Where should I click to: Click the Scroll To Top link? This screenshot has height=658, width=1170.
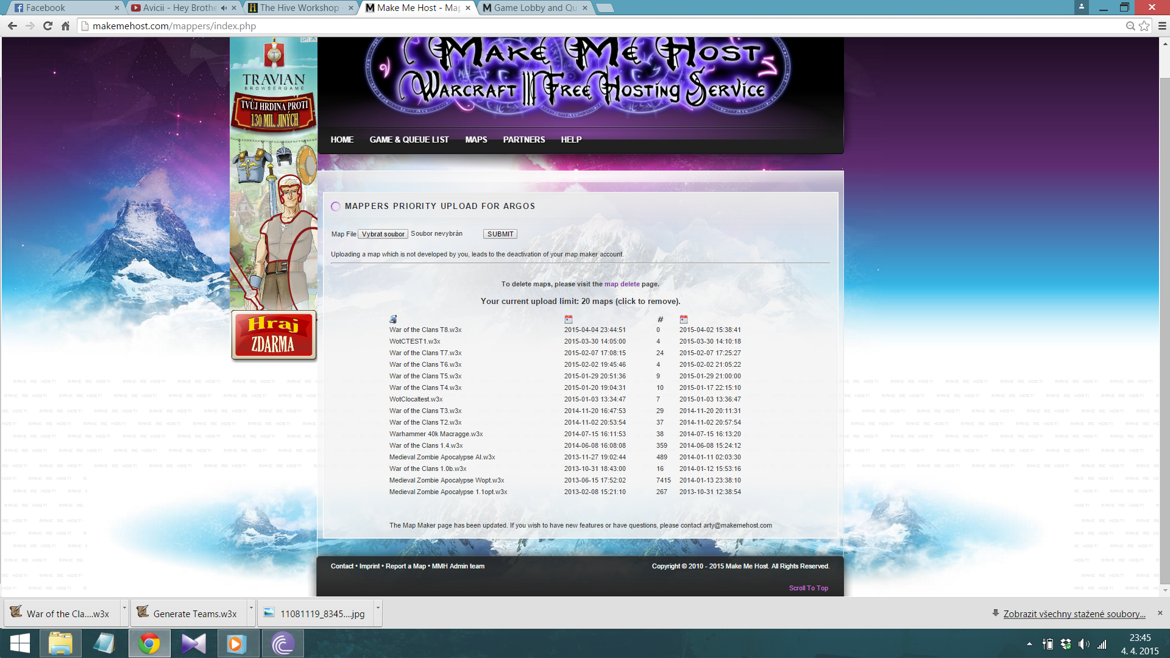809,588
